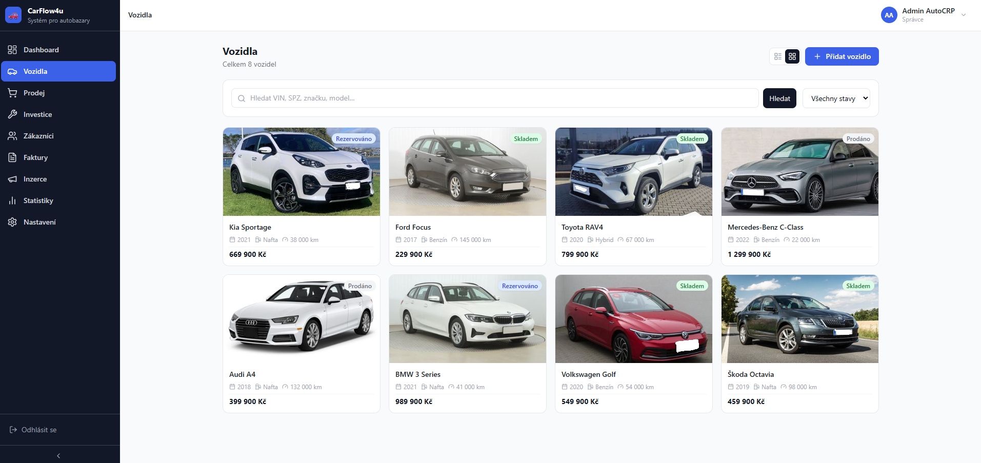Open the Investice section
Viewport: 981px width, 463px height.
click(x=58, y=114)
